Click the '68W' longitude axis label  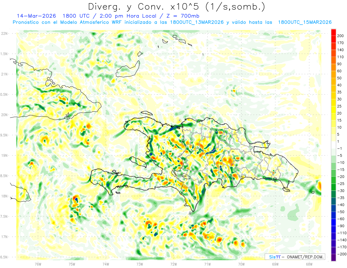(x=309, y=264)
